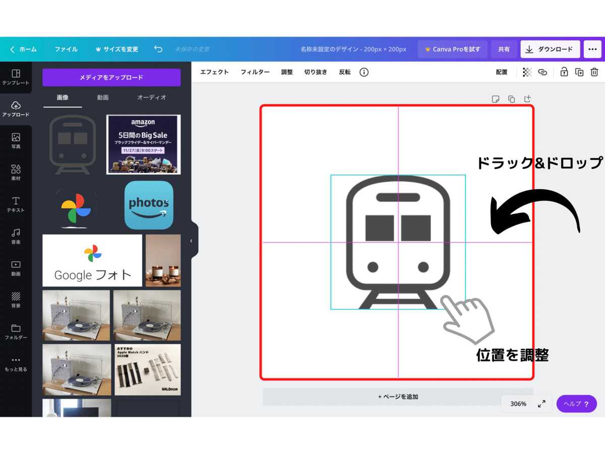Viewport: 605px width, 453px height.
Task: Open the three-dot more options menu
Action: tap(593, 49)
